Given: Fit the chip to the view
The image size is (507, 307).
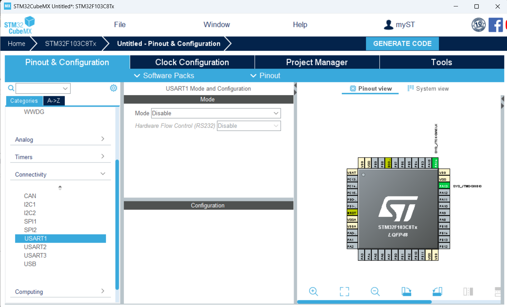Looking at the screenshot, I should click(x=344, y=291).
